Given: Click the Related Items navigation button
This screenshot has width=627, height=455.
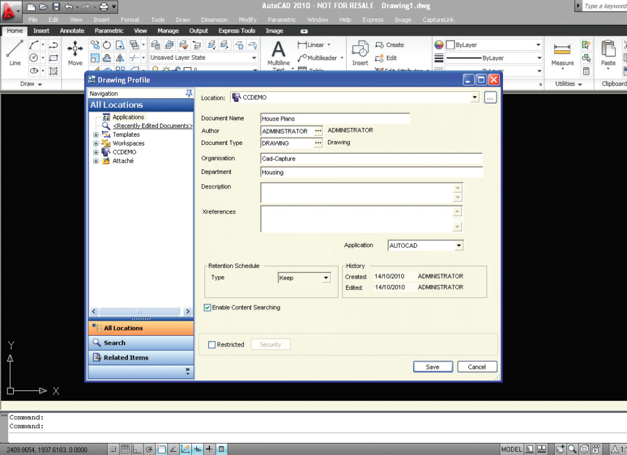Looking at the screenshot, I should coord(140,358).
